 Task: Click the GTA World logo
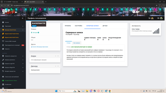click(x=10, y=12)
